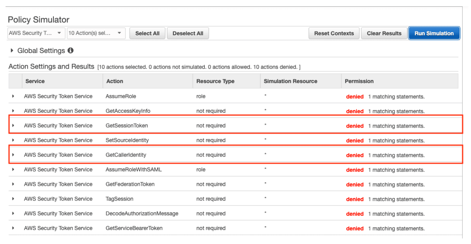Expand the GetCallerIdentity action row
The height and width of the screenshot is (244, 471).
tap(13, 155)
